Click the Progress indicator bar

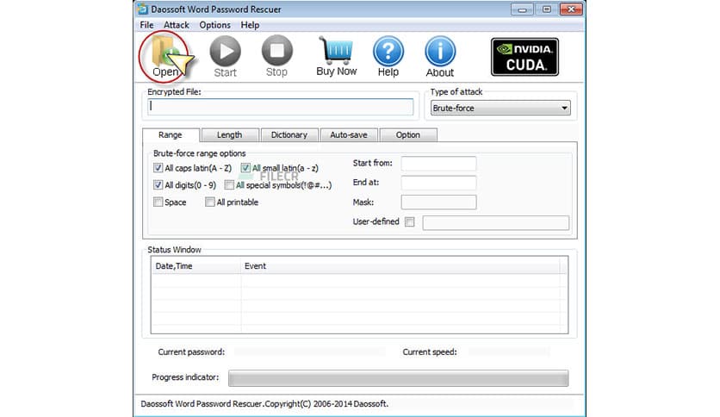[398, 378]
